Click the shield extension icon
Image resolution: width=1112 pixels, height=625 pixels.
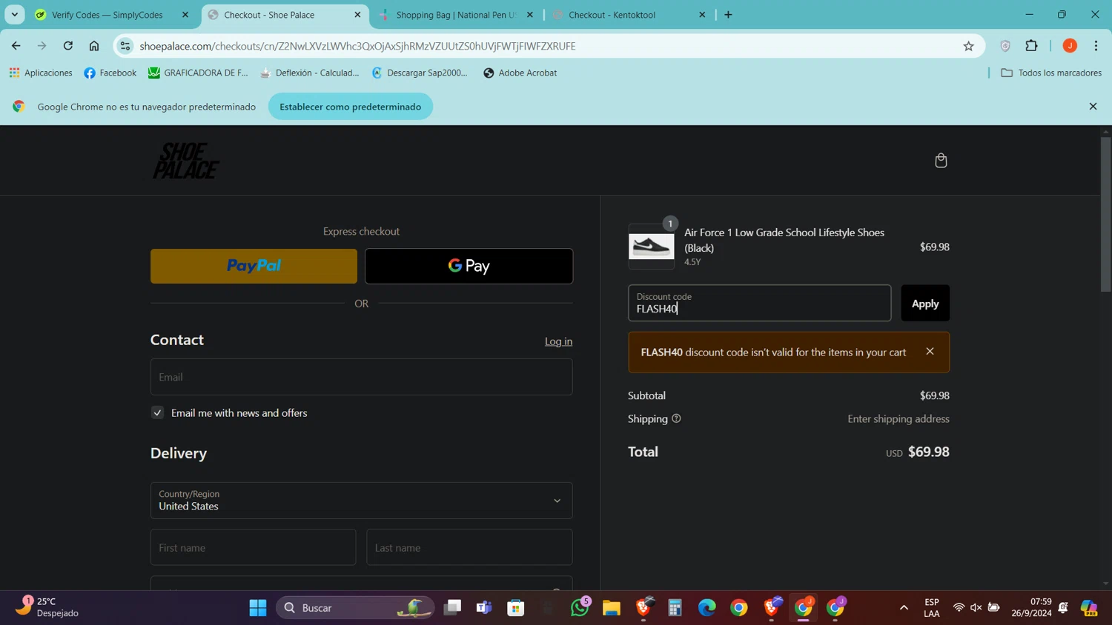tap(1005, 46)
